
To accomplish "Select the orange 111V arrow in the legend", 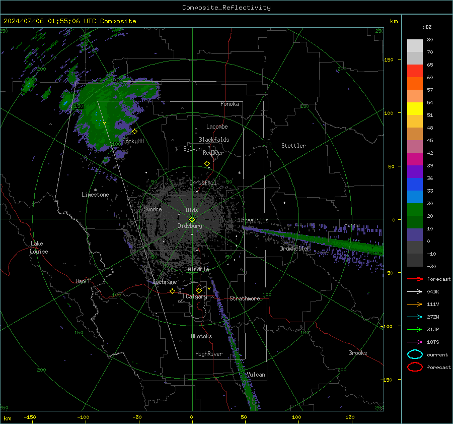I will click(415, 304).
